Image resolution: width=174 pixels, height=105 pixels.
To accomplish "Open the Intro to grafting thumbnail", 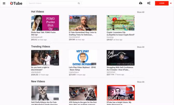I will pyautogui.click(x=83, y=23).
